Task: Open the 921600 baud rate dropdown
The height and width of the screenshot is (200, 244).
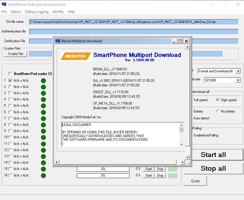Action: [x=238, y=80]
